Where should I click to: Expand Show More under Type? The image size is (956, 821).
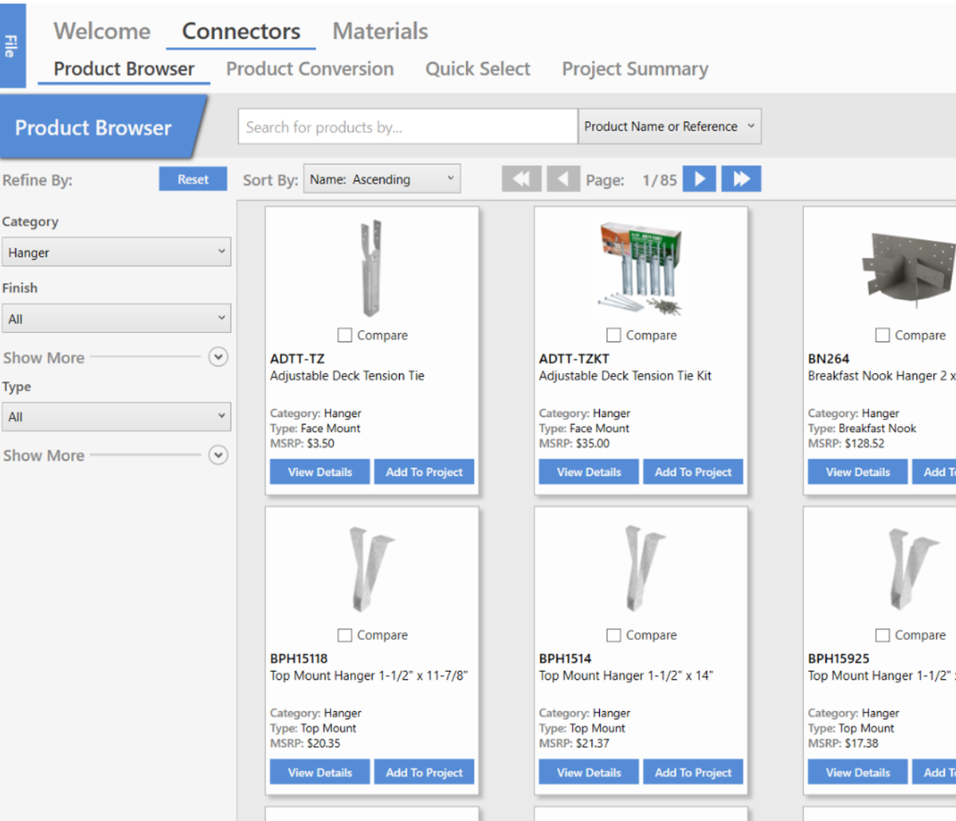coord(217,455)
